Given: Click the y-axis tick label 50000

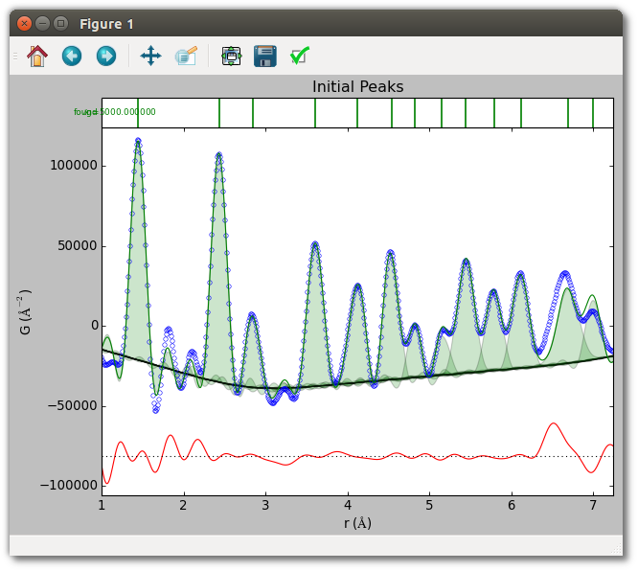Looking at the screenshot, I should point(78,246).
